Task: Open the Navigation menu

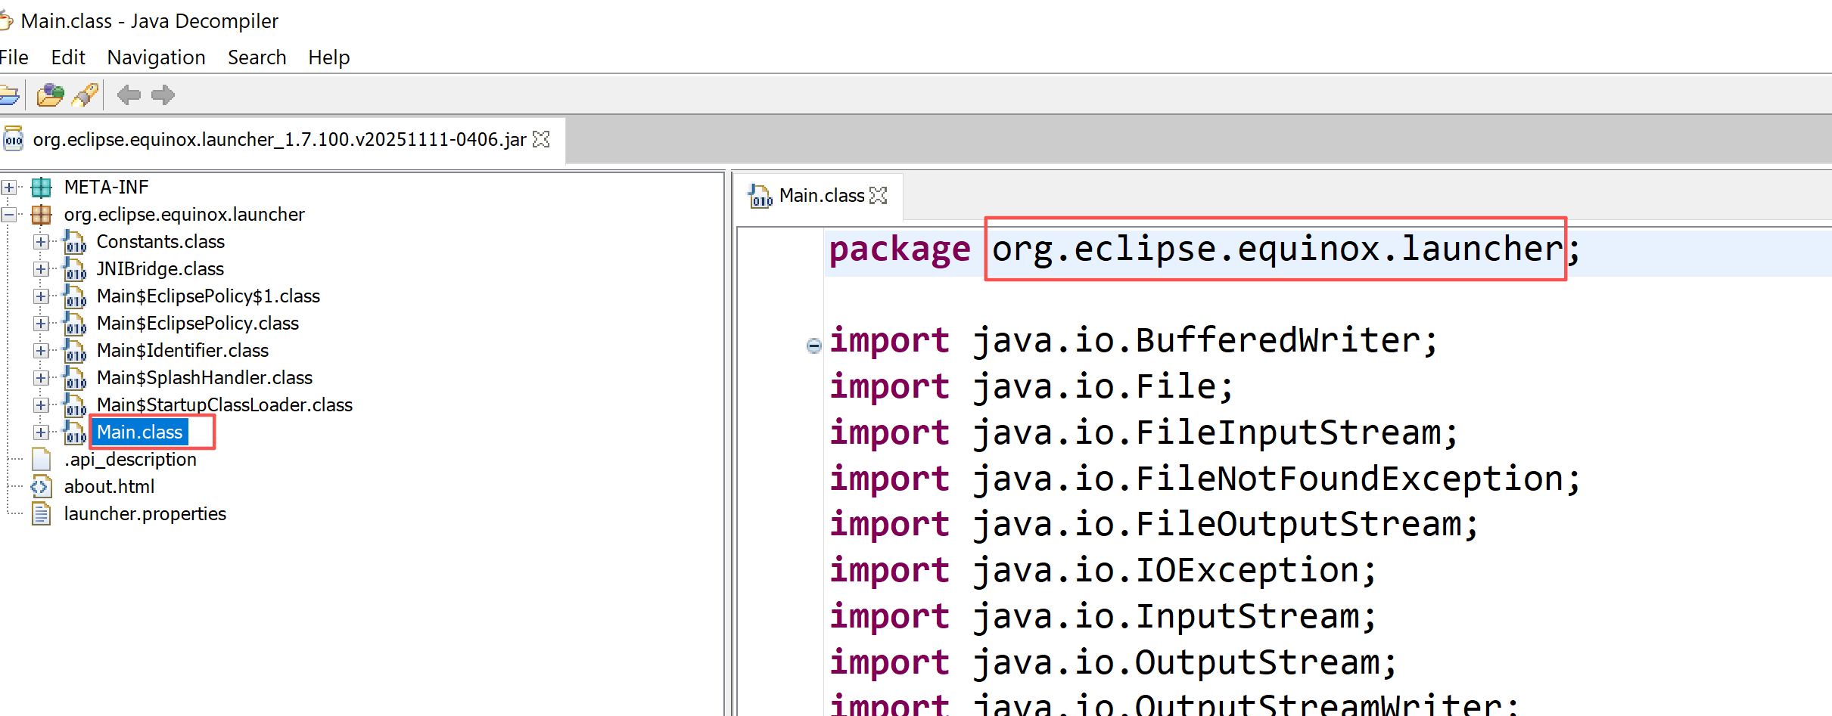Action: [x=157, y=57]
